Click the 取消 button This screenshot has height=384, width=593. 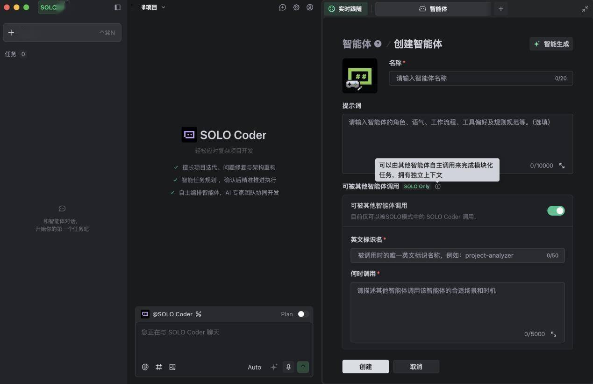click(x=416, y=367)
